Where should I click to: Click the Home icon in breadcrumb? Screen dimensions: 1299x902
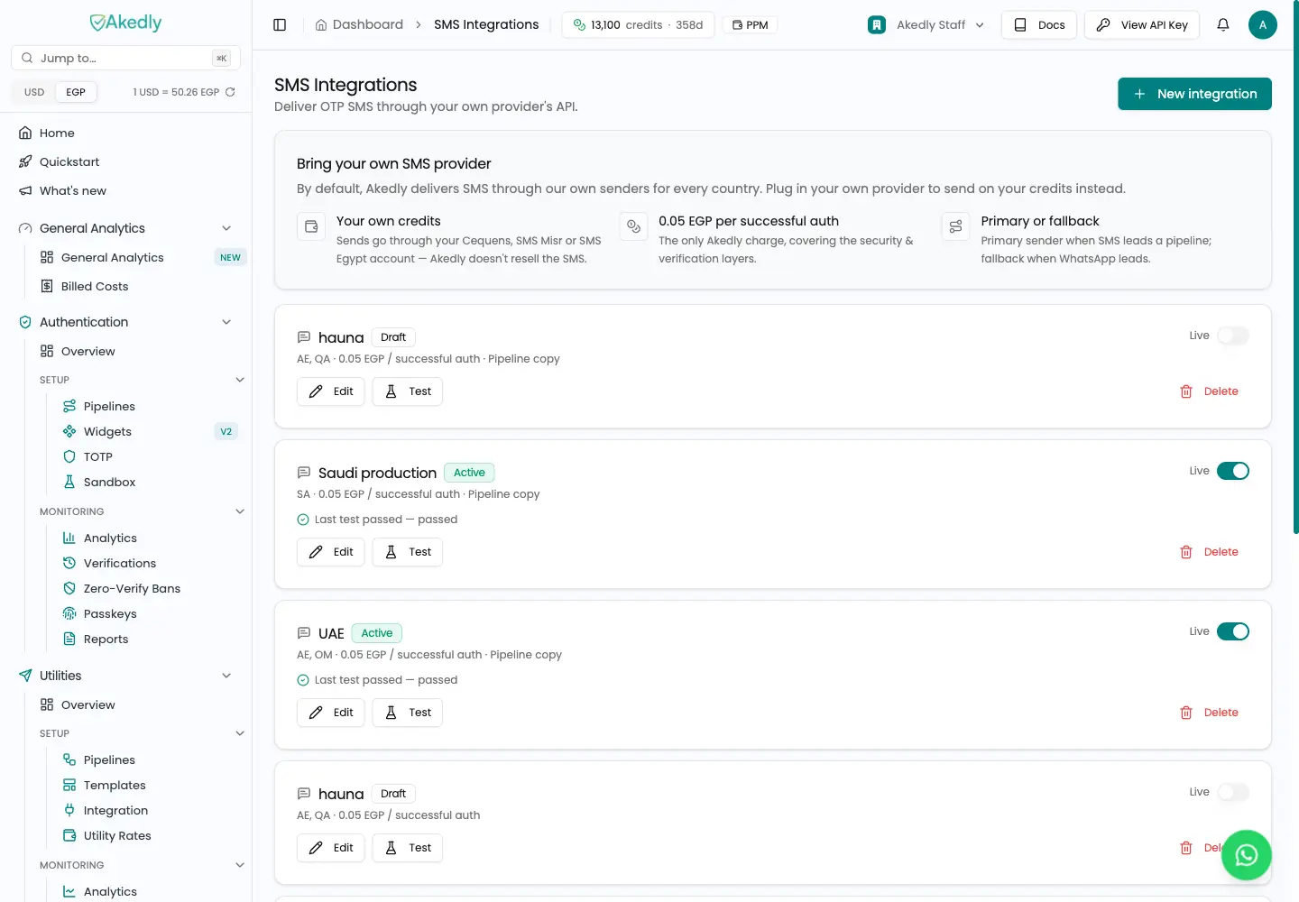click(x=321, y=25)
